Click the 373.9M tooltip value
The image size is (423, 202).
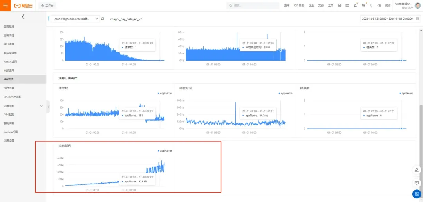click(143, 182)
